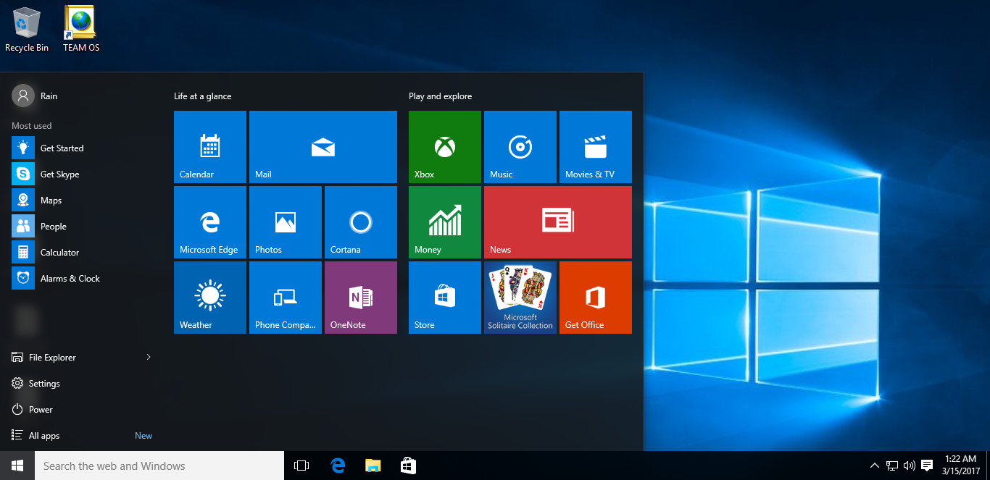Click the Play and explore heading

[x=440, y=96]
